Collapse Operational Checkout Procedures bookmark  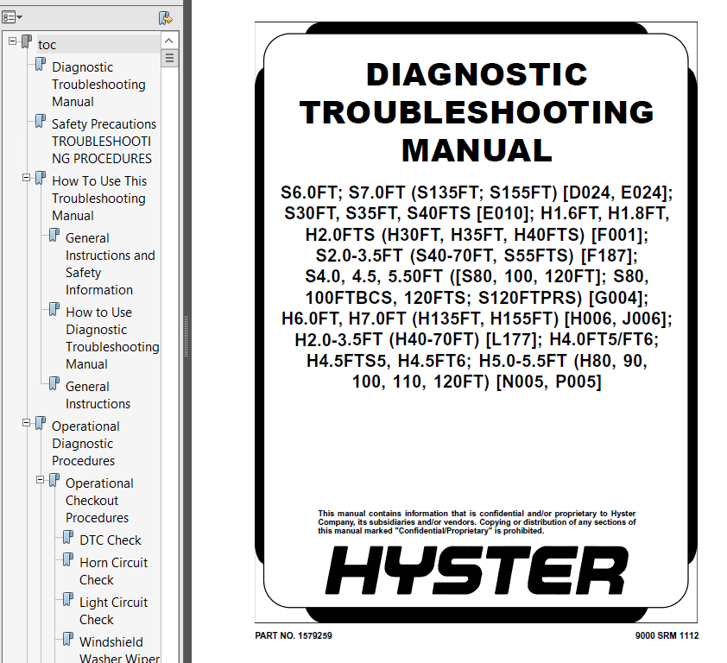coord(41,480)
